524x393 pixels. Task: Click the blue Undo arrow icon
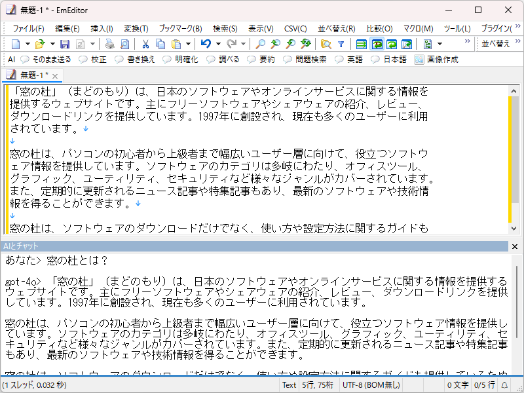(206, 44)
